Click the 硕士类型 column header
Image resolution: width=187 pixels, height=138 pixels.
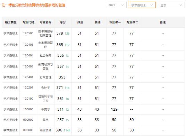(11, 22)
